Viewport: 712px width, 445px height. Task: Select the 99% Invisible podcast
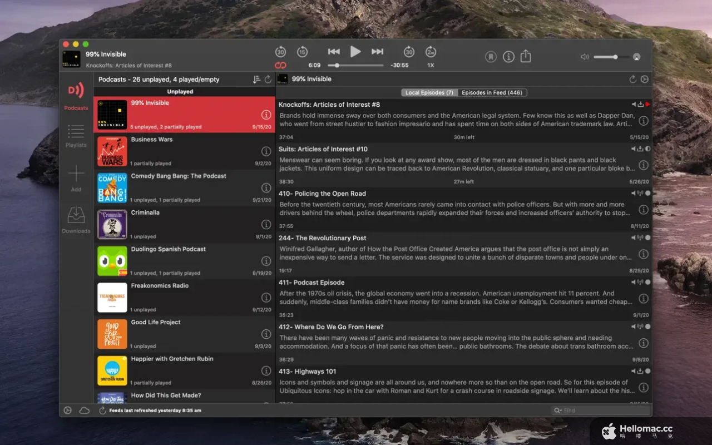click(x=184, y=115)
